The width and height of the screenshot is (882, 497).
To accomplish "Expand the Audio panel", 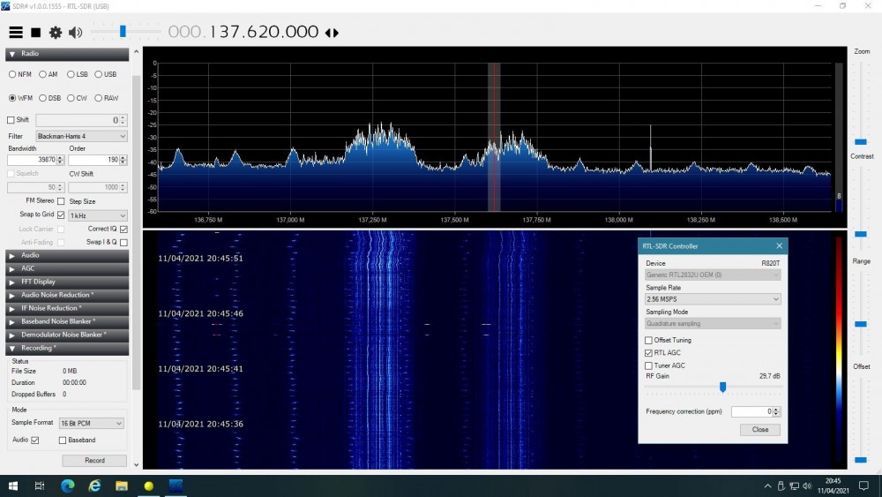I will click(67, 255).
